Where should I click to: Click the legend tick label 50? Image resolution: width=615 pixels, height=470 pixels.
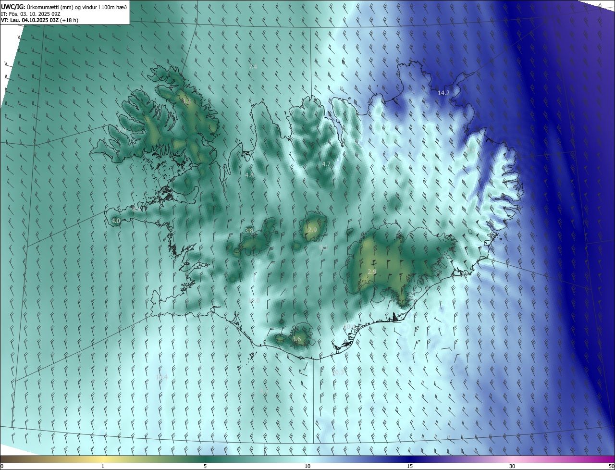[611, 466]
